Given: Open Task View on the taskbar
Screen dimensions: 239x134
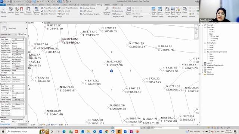Looking at the screenshot, I should 58,131.
